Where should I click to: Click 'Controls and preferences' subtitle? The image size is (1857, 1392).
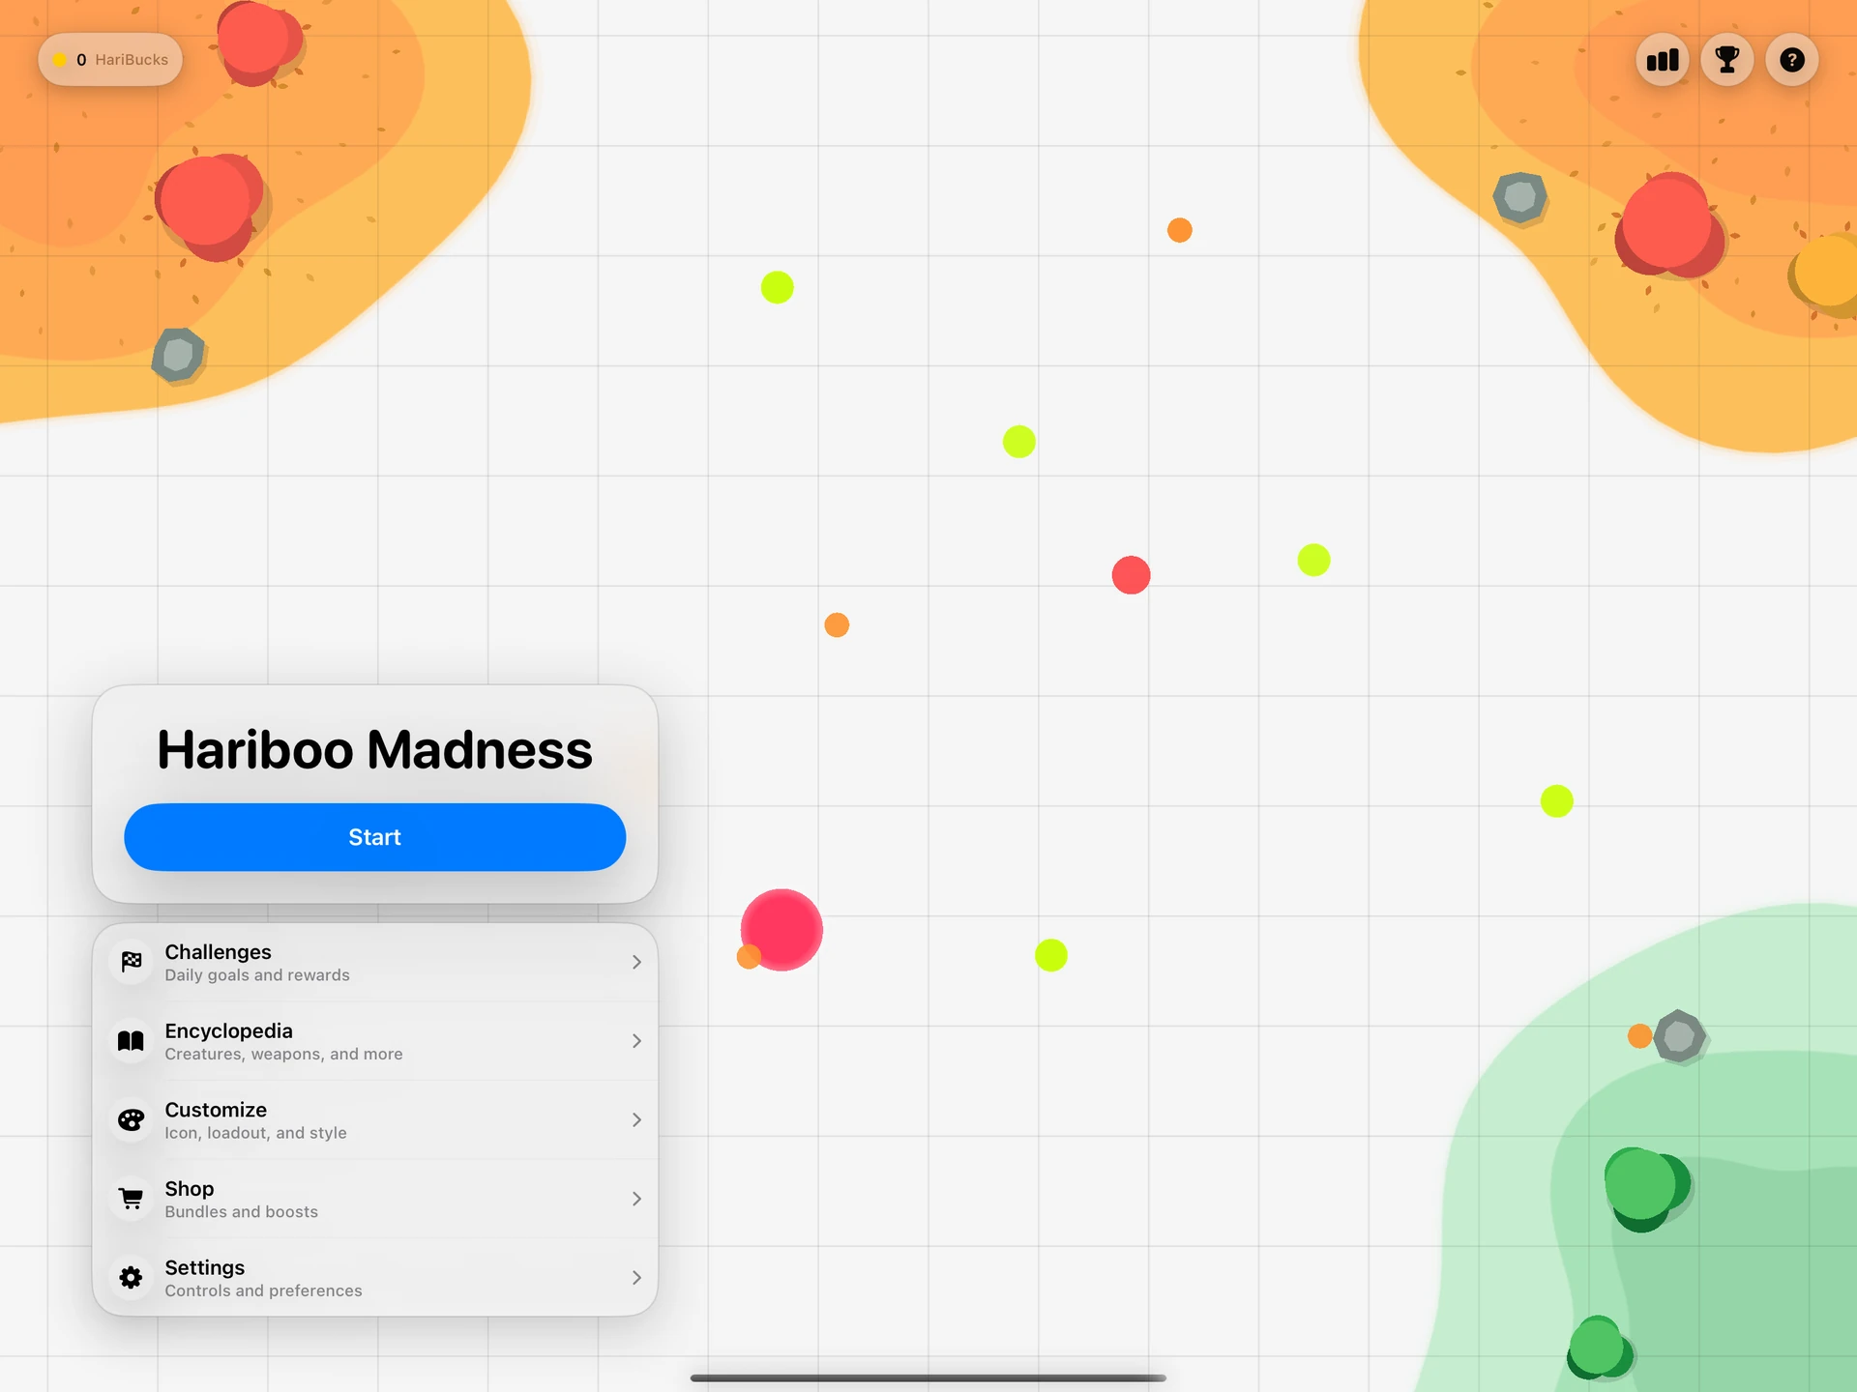pos(263,1290)
